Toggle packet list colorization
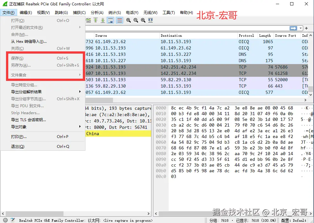314x223 pixels. (120, 20)
